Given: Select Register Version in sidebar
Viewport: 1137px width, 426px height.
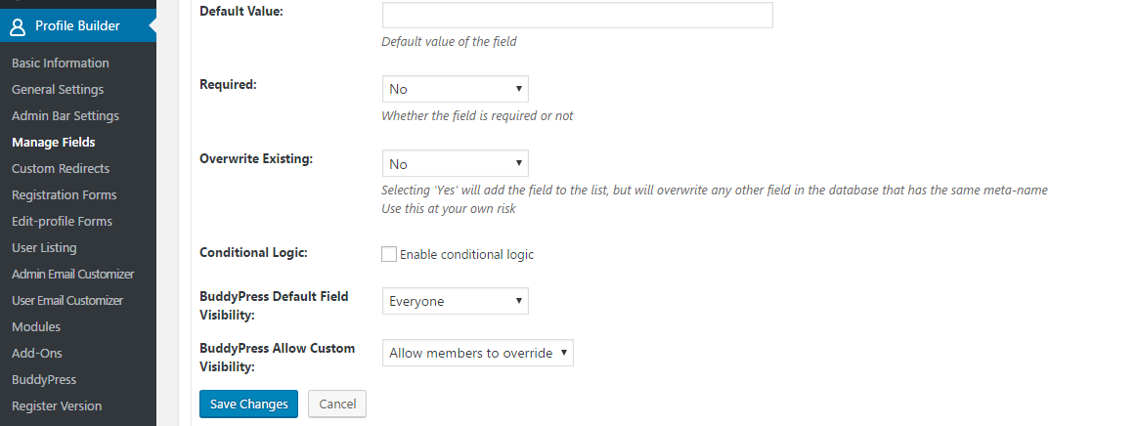Looking at the screenshot, I should [57, 405].
